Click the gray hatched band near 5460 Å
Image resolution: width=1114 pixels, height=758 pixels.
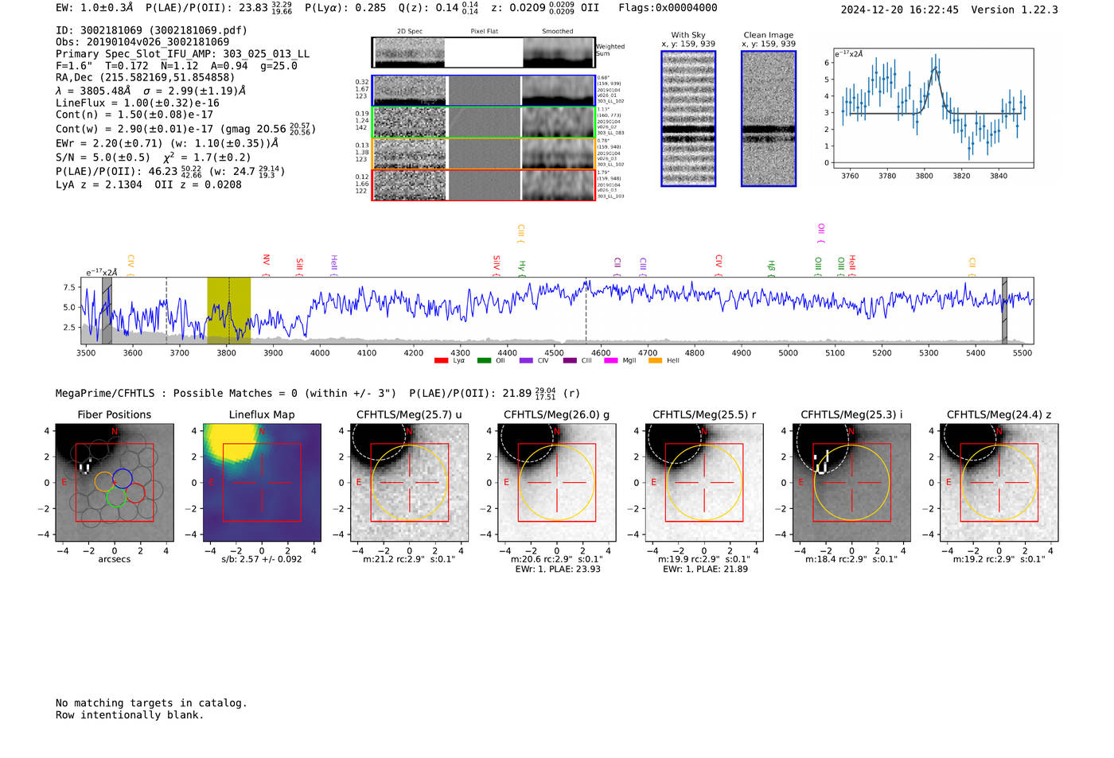[1004, 311]
